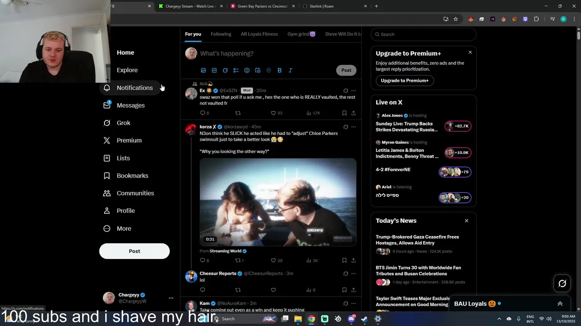The image size is (581, 326).
Task: Open Profile in the sidebar
Action: 119,211
